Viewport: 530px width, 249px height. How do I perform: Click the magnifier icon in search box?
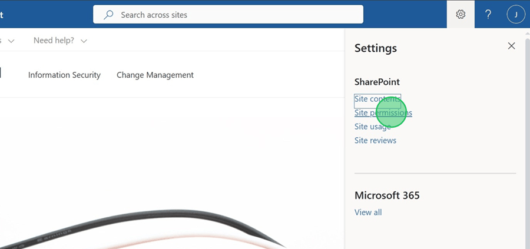point(108,15)
